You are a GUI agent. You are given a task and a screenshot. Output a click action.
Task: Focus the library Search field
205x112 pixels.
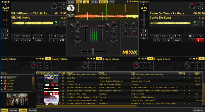(x=17, y=73)
